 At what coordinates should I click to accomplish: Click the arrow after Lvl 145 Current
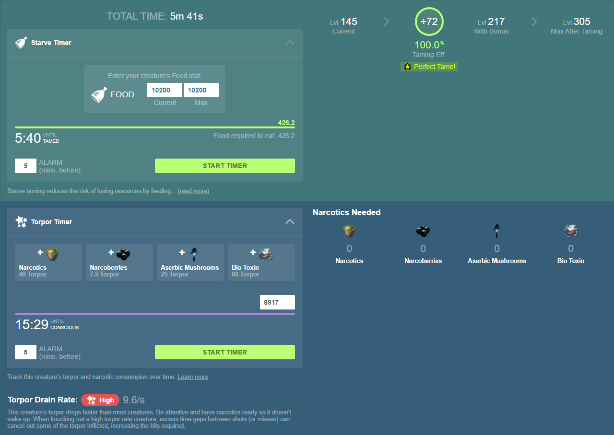387,22
